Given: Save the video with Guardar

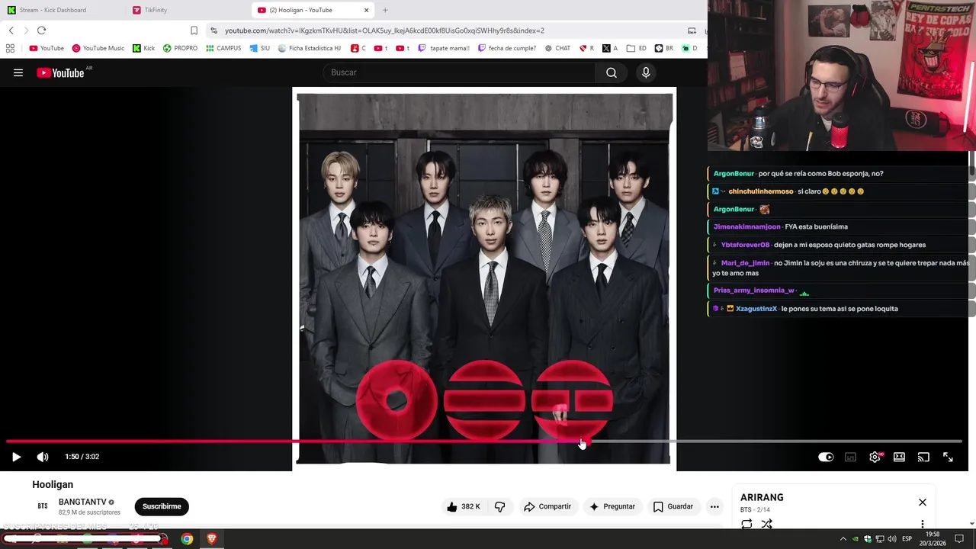Looking at the screenshot, I should 673,506.
